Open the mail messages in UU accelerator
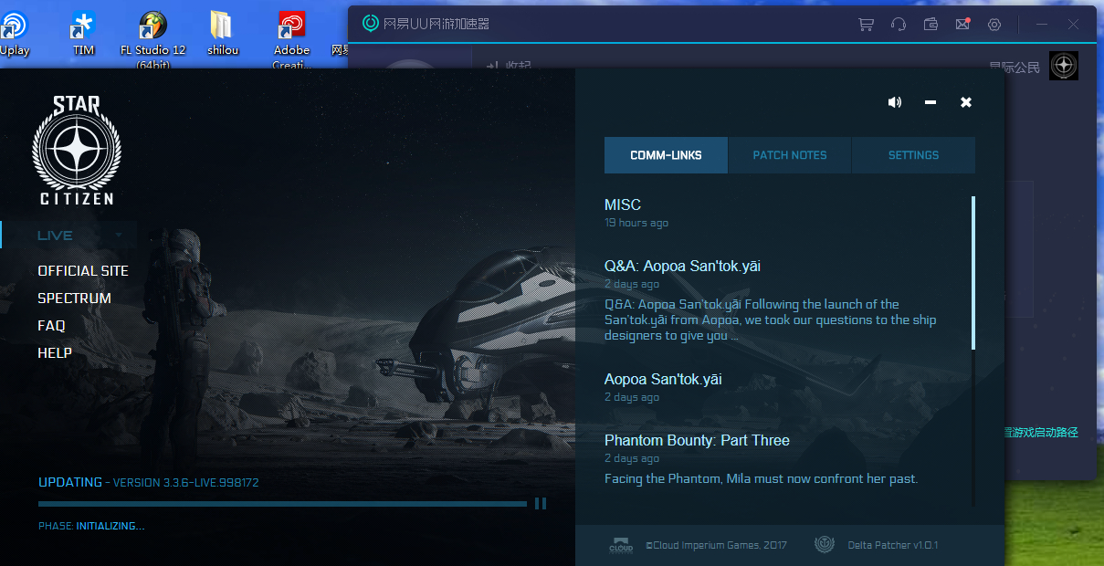The width and height of the screenshot is (1104, 566). [x=962, y=25]
